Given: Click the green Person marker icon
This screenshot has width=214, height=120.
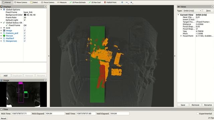Looking at the screenshot, I should click(4, 36).
